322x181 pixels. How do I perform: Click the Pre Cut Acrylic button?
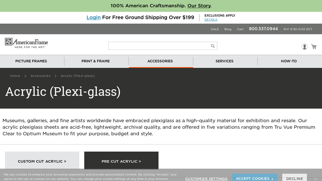[121, 161]
